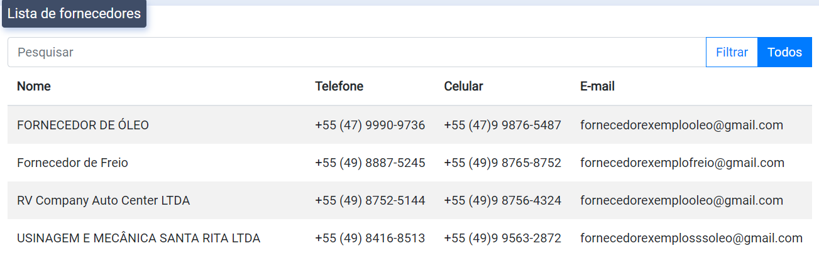Select the Todos button
819x253 pixels.
(784, 52)
